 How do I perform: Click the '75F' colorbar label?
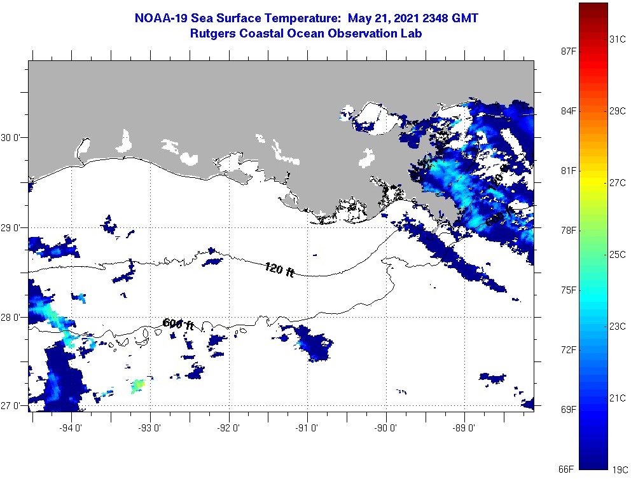click(568, 290)
